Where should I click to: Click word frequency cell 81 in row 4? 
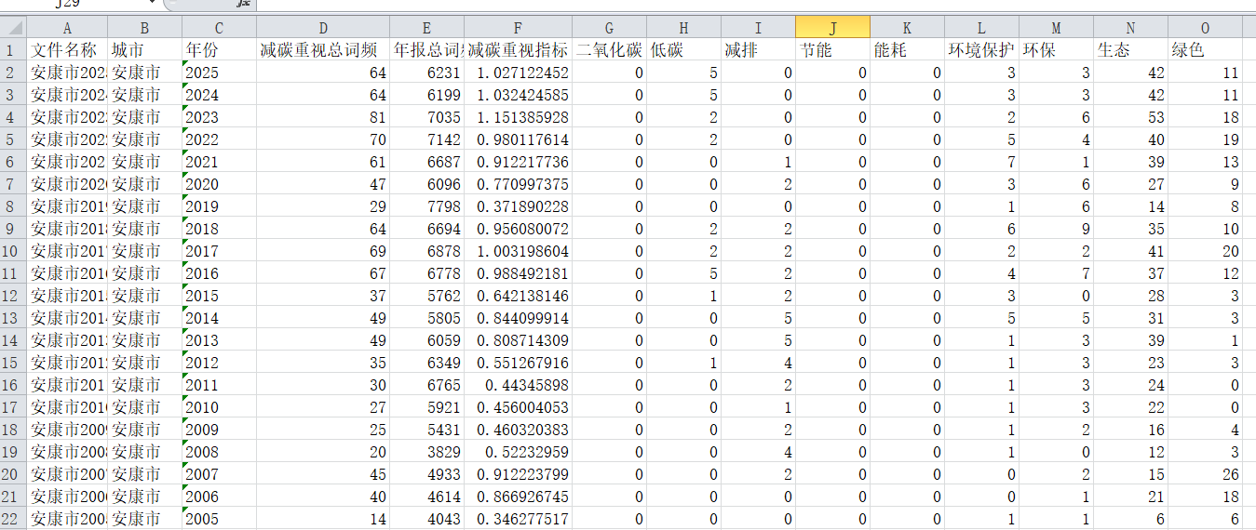click(322, 117)
